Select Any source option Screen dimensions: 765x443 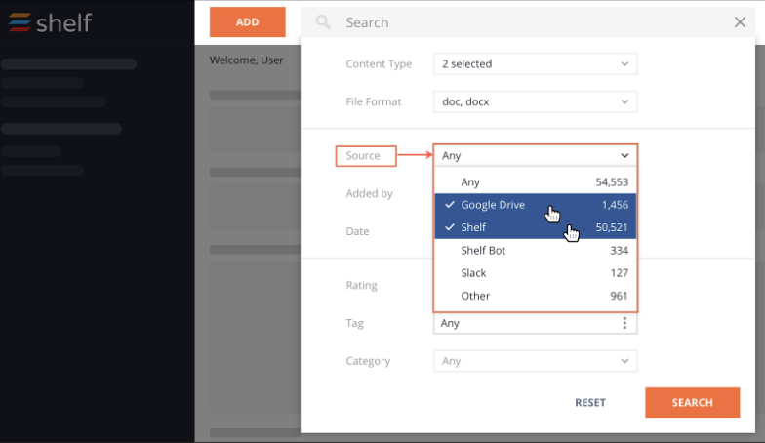535,181
